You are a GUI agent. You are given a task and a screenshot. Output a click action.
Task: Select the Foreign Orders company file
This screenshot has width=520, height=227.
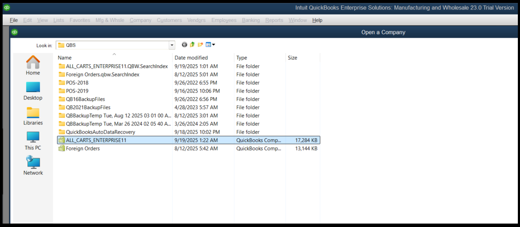(x=82, y=149)
